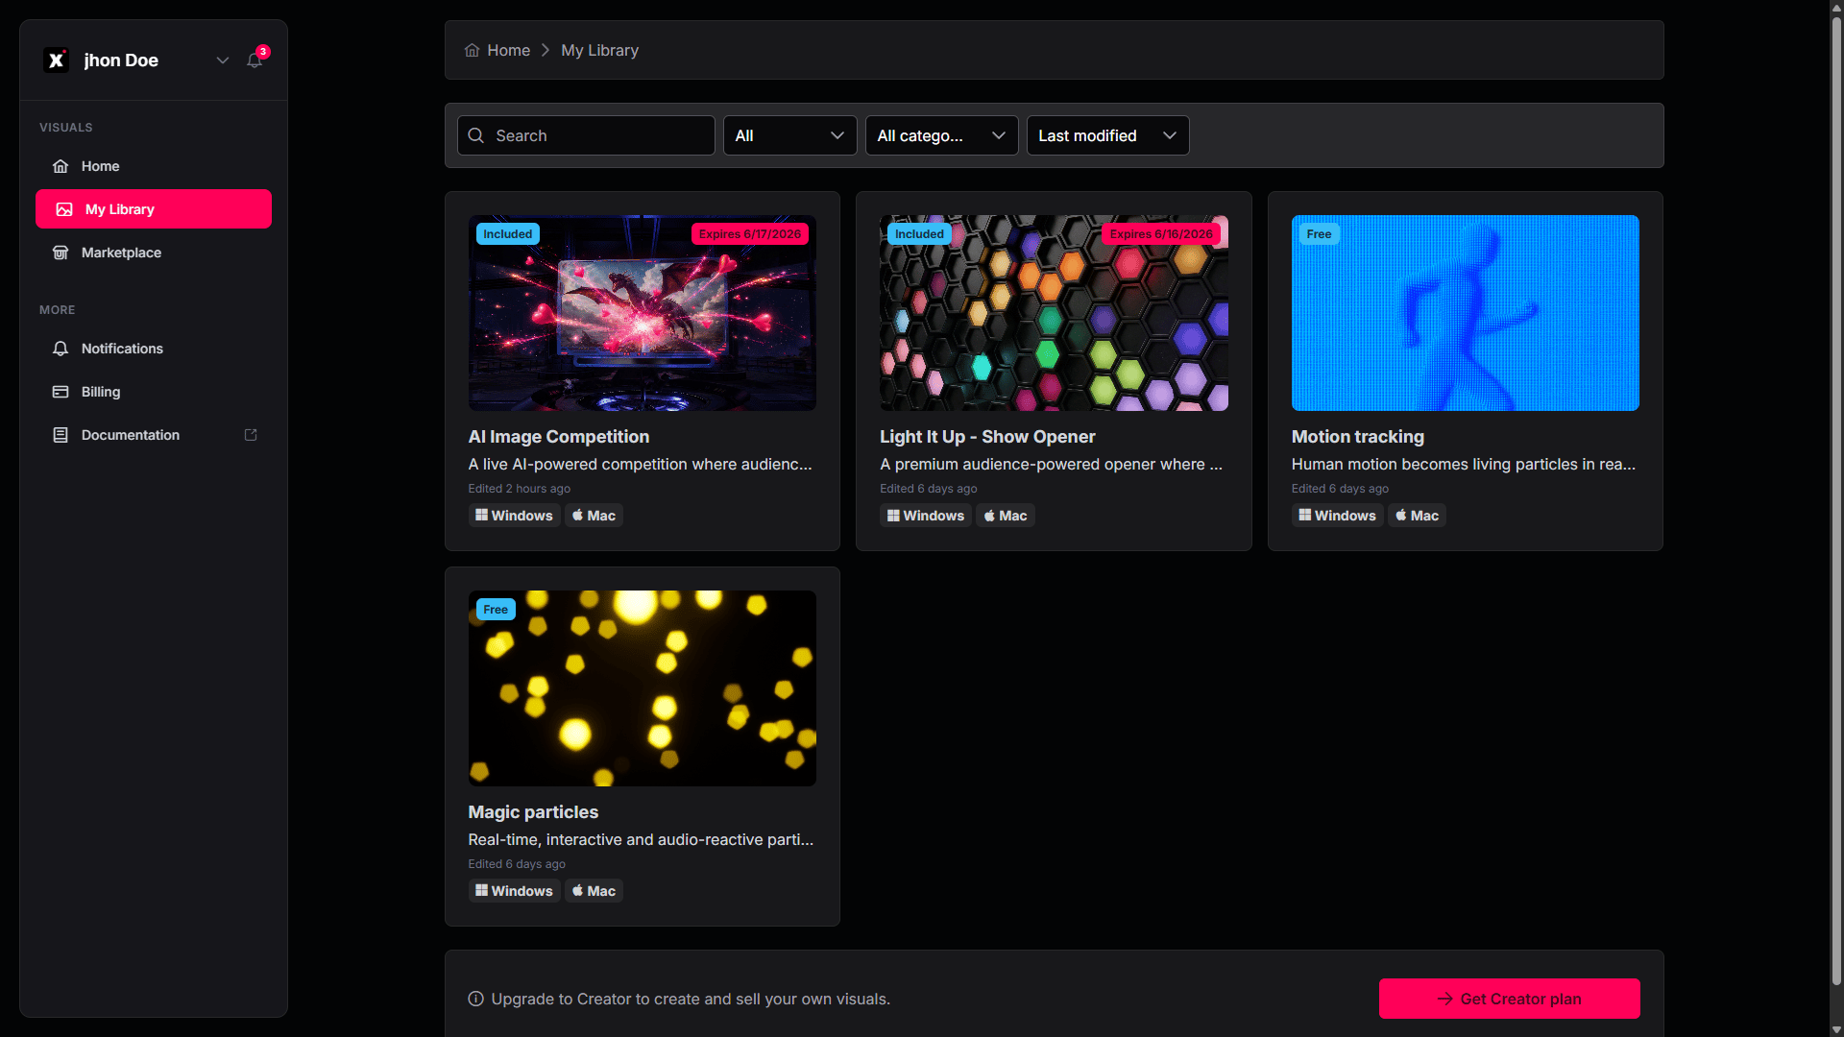Open Marketplace from the sidebar
The height and width of the screenshot is (1037, 1844).
(x=154, y=253)
